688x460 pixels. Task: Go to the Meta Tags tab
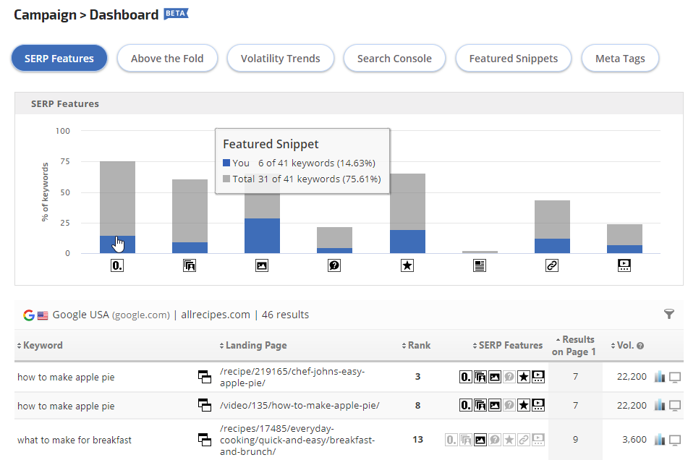coord(619,59)
